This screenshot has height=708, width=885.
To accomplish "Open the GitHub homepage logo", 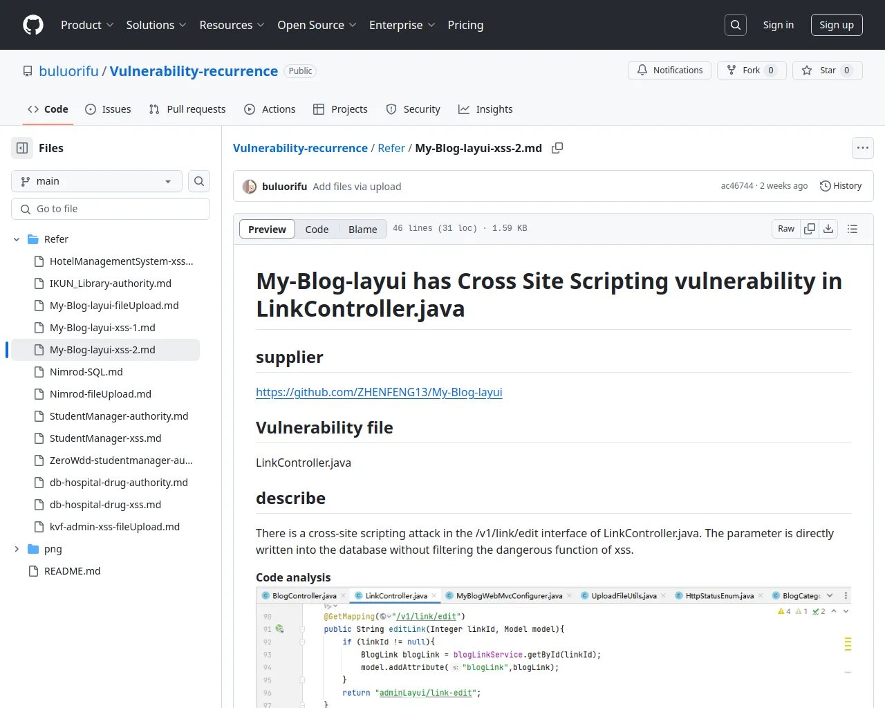I will tap(33, 25).
